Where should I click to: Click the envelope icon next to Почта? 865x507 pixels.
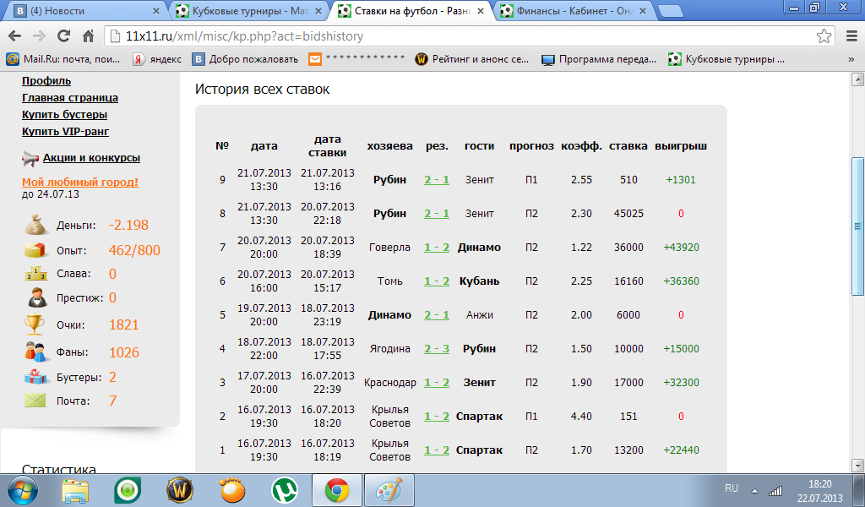(35, 401)
